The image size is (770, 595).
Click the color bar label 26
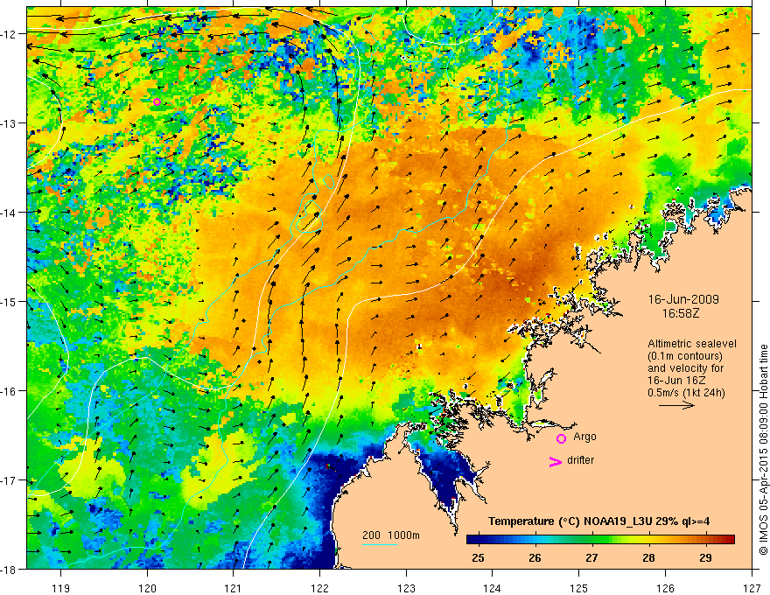(535, 557)
